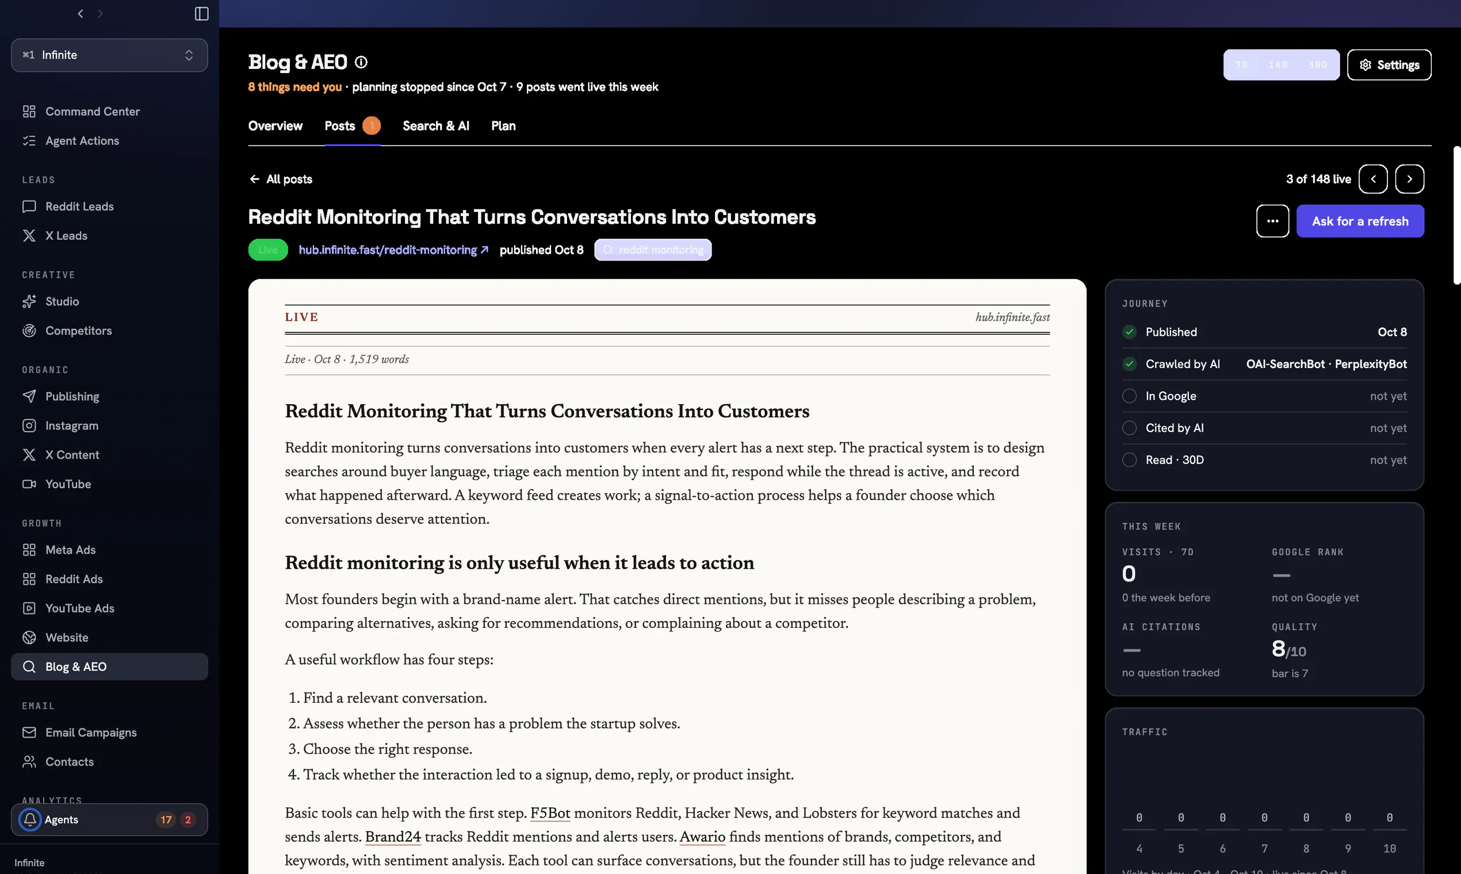Open X Content section
The width and height of the screenshot is (1461, 874).
pyautogui.click(x=109, y=455)
